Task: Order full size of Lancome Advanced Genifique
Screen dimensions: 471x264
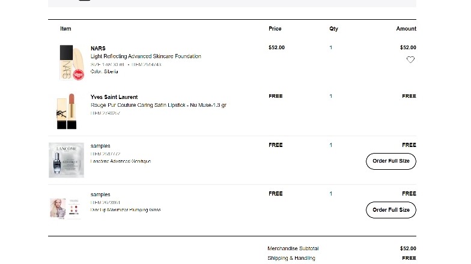Action: pos(390,161)
